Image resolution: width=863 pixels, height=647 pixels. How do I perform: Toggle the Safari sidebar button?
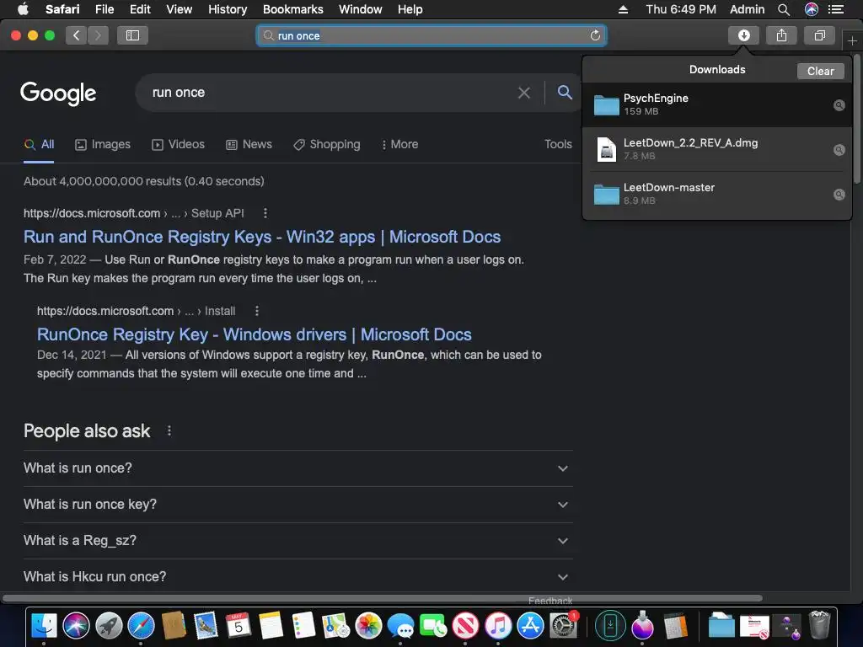[132, 35]
